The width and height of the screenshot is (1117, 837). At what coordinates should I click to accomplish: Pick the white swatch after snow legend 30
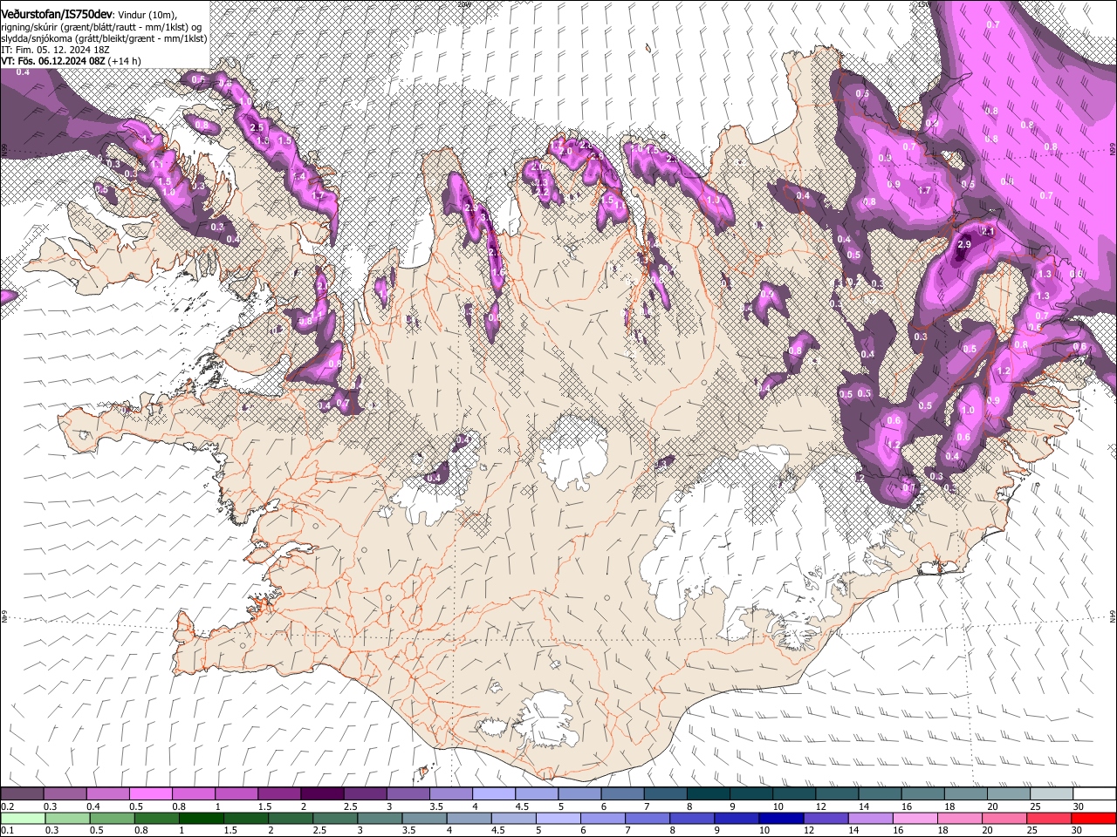click(1093, 793)
